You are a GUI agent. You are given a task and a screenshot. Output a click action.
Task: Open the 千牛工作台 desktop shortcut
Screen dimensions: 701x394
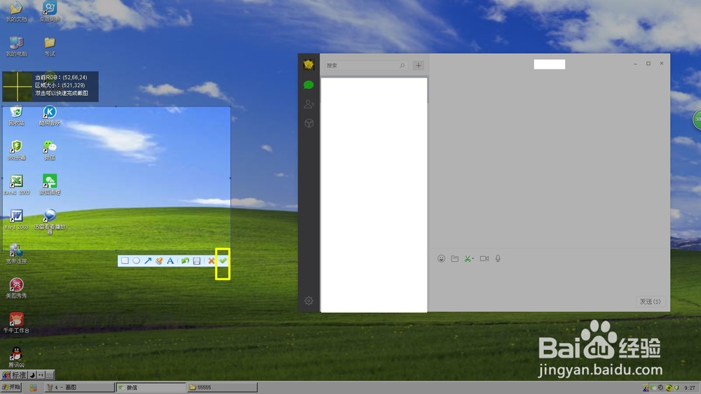[16, 323]
